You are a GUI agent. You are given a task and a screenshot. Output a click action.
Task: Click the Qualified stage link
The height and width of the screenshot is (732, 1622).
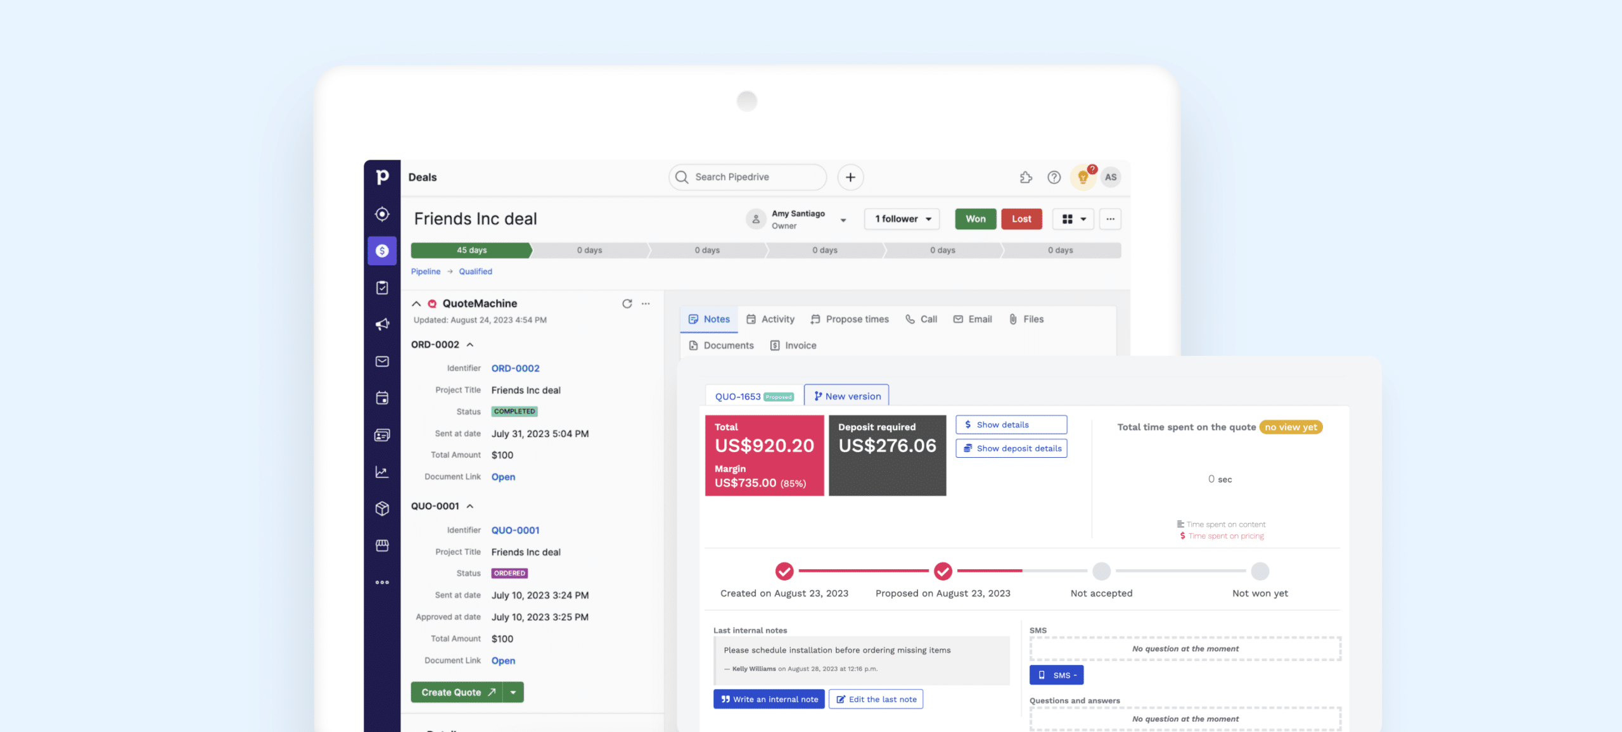475,271
